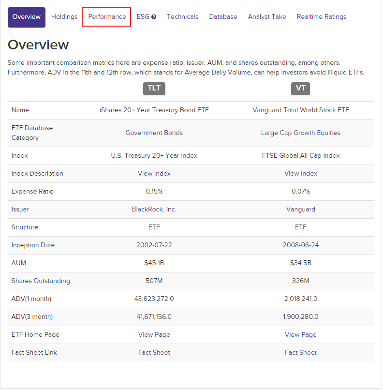The width and height of the screenshot is (383, 391).
Task: Open the Database tab
Action: click(x=223, y=17)
